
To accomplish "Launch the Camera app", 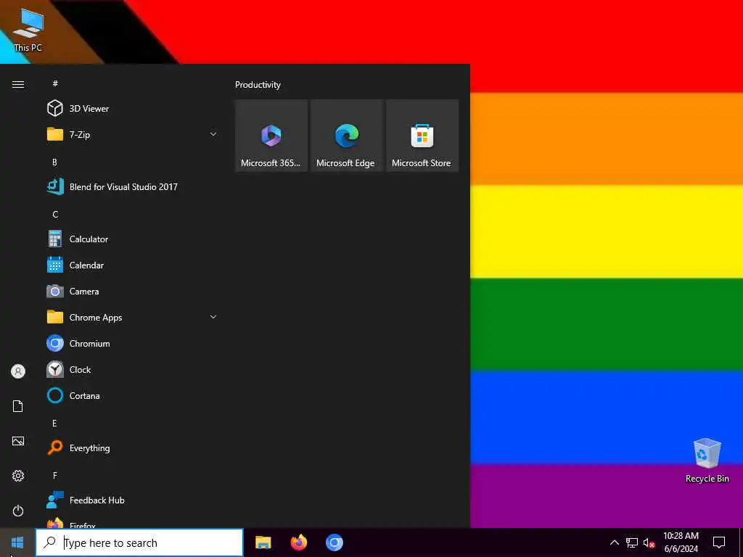I will 133,292.
